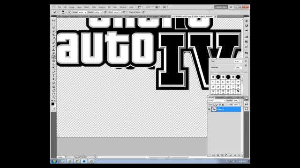Click the Windows Start button
The image size is (300, 168).
click(x=54, y=161)
